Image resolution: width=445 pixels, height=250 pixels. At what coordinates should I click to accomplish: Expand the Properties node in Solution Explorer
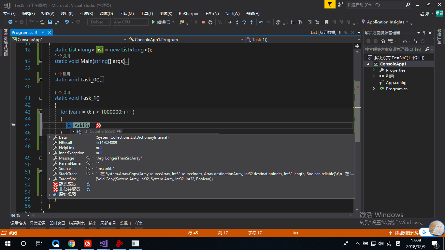(x=374, y=70)
